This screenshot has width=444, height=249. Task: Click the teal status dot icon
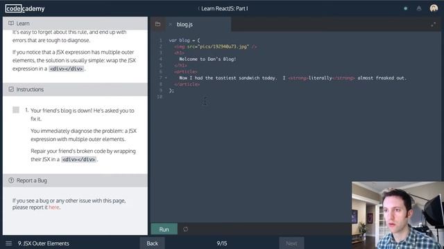pos(405,8)
